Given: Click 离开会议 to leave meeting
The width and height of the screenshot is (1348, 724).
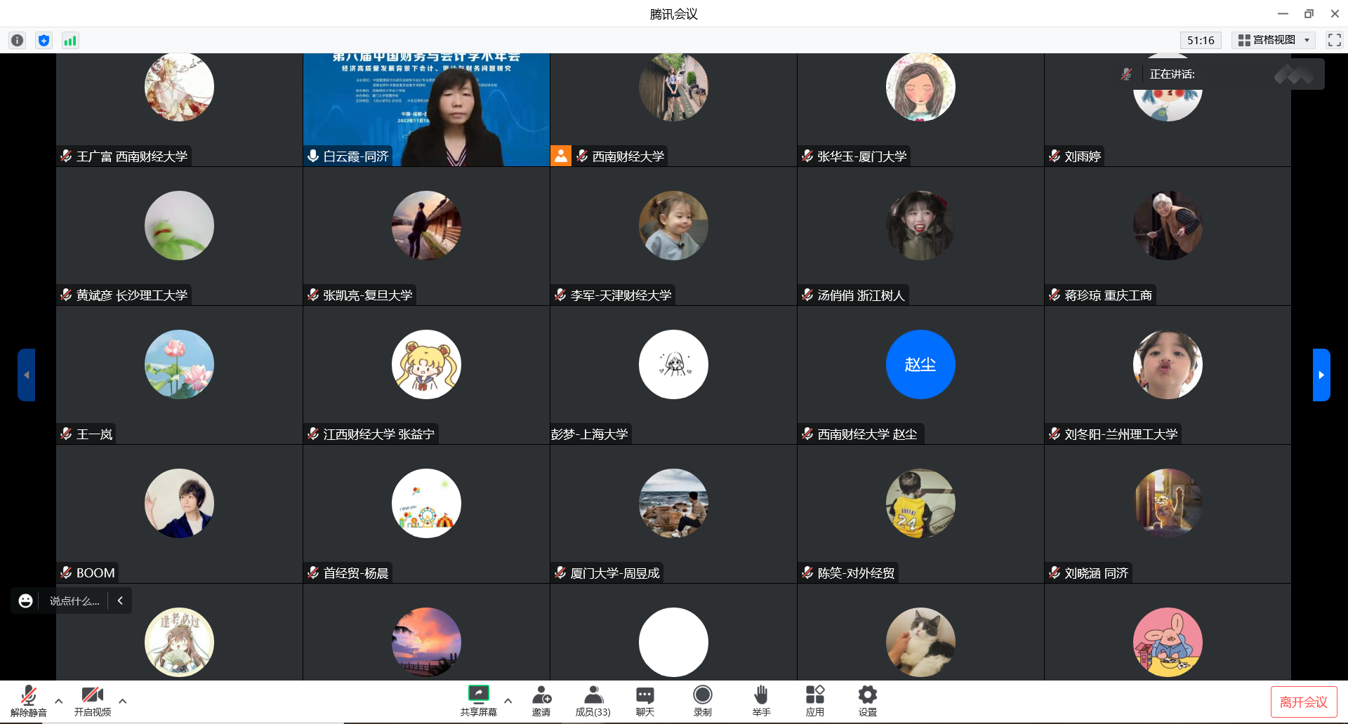Looking at the screenshot, I should tap(1303, 702).
